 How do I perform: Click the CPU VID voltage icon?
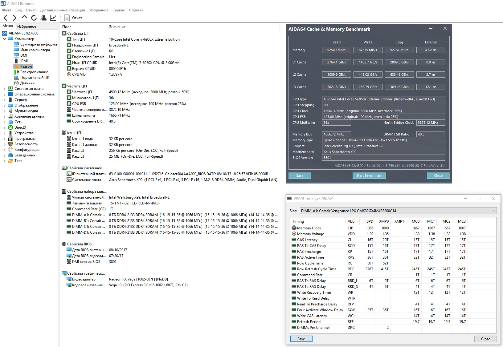tap(69, 75)
